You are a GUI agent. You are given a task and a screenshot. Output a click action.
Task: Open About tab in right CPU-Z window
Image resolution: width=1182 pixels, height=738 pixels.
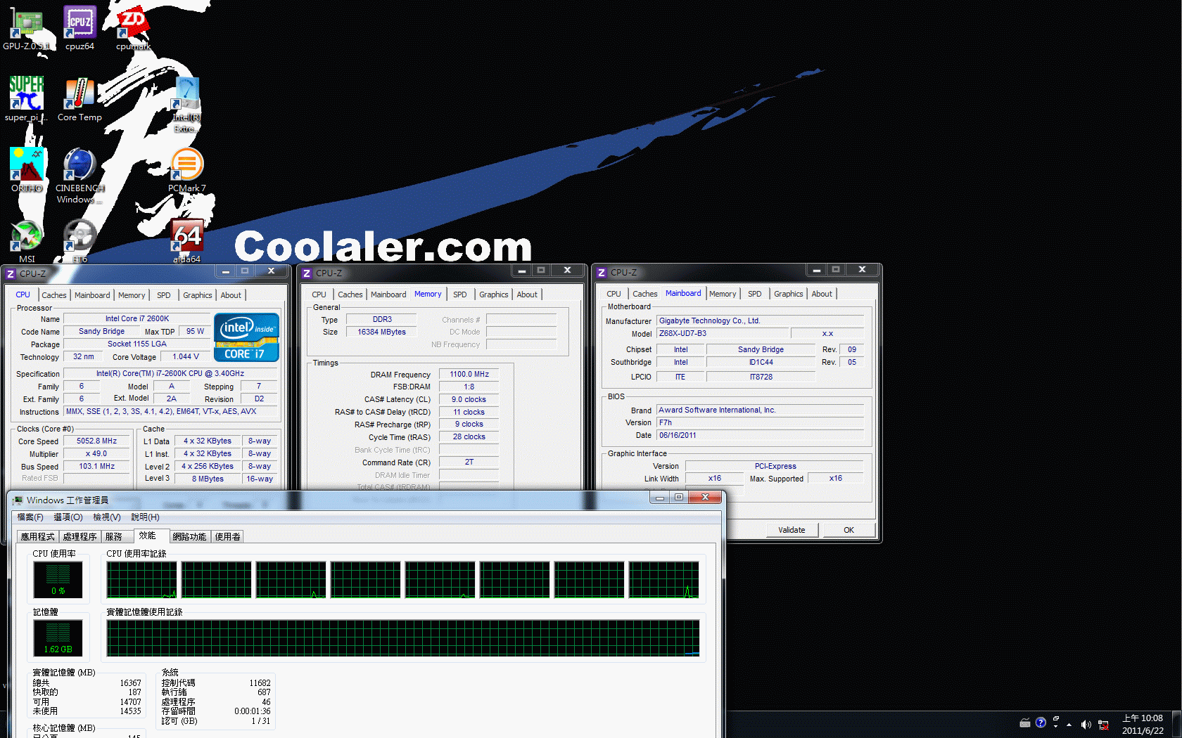(822, 294)
